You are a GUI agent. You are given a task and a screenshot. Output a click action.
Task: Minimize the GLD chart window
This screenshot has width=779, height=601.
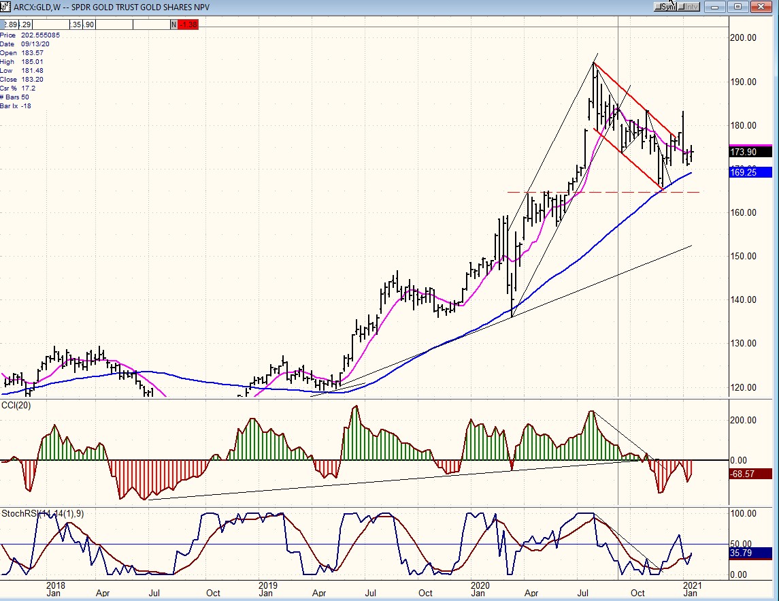pos(714,7)
